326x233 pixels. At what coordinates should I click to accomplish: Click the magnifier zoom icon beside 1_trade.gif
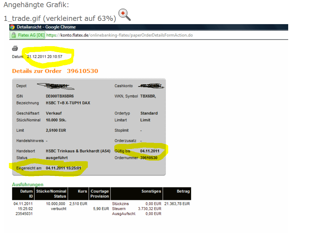(x=124, y=15)
